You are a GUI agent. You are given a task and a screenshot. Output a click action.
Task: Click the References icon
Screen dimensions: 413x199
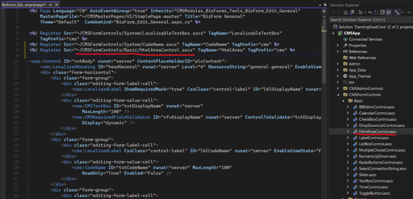[x=345, y=52]
